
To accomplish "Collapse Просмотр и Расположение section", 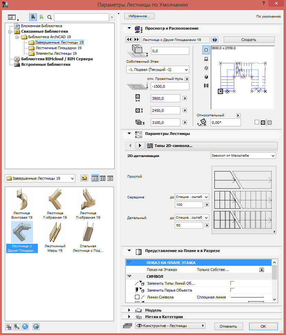I will coord(129,28).
